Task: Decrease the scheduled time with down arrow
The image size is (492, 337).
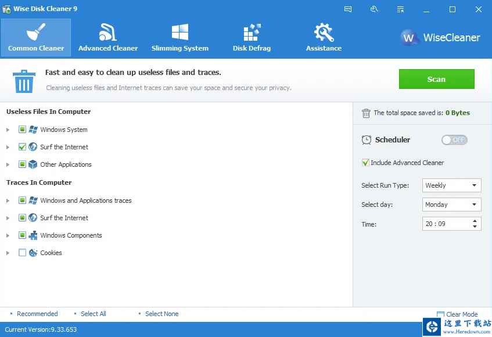Action: tap(475, 226)
